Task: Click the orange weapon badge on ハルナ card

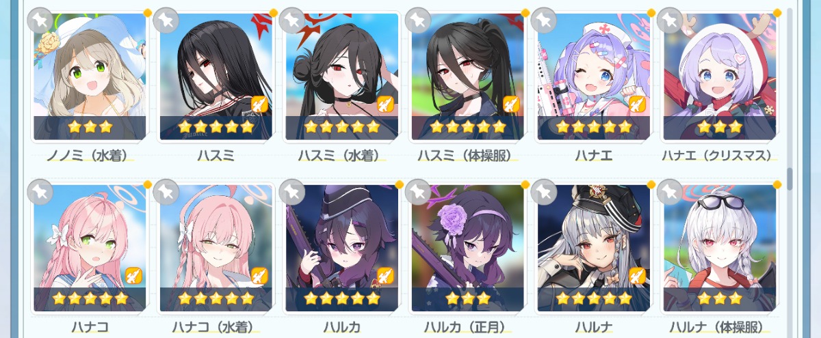Action: click(637, 276)
